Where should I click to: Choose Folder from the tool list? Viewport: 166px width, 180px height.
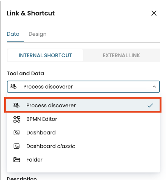(x=83, y=160)
